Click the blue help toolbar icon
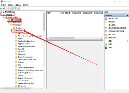129x93 pixels. 15,8
